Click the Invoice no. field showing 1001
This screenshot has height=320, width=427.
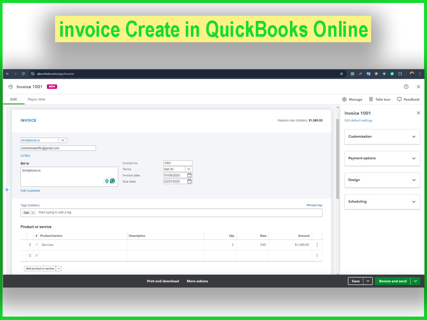point(178,163)
